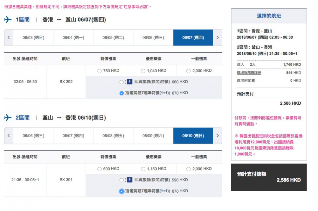Go to next dates in Hong Kong–Busan row
The width and height of the screenshot is (318, 211).
pos(218,37)
